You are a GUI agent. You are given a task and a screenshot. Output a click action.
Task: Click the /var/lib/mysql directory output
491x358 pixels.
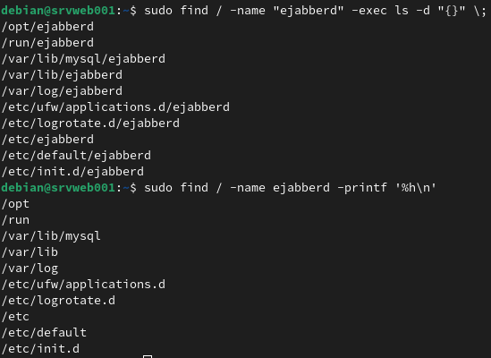pyautogui.click(x=51, y=236)
